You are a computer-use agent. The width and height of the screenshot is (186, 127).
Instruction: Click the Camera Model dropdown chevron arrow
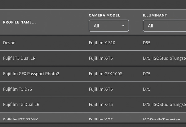(x=123, y=26)
